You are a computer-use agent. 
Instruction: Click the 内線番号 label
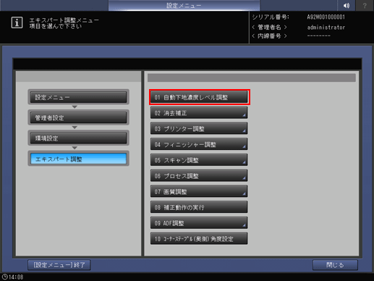pyautogui.click(x=269, y=36)
